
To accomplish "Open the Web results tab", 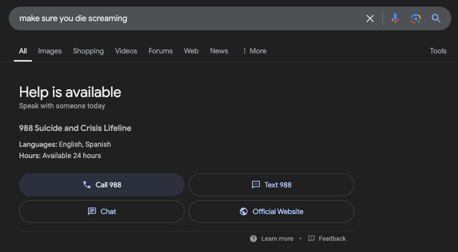I will 191,51.
